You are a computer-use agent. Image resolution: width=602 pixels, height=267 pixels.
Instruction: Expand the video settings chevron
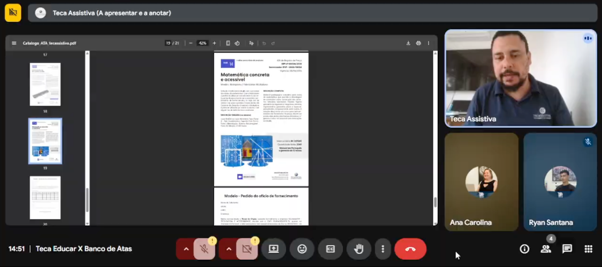click(229, 249)
